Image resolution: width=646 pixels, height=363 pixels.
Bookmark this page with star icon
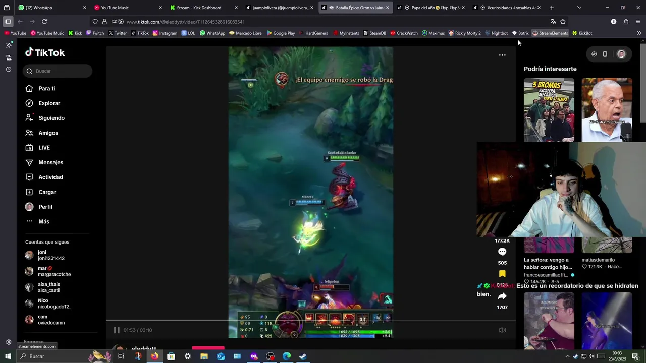[x=563, y=22]
